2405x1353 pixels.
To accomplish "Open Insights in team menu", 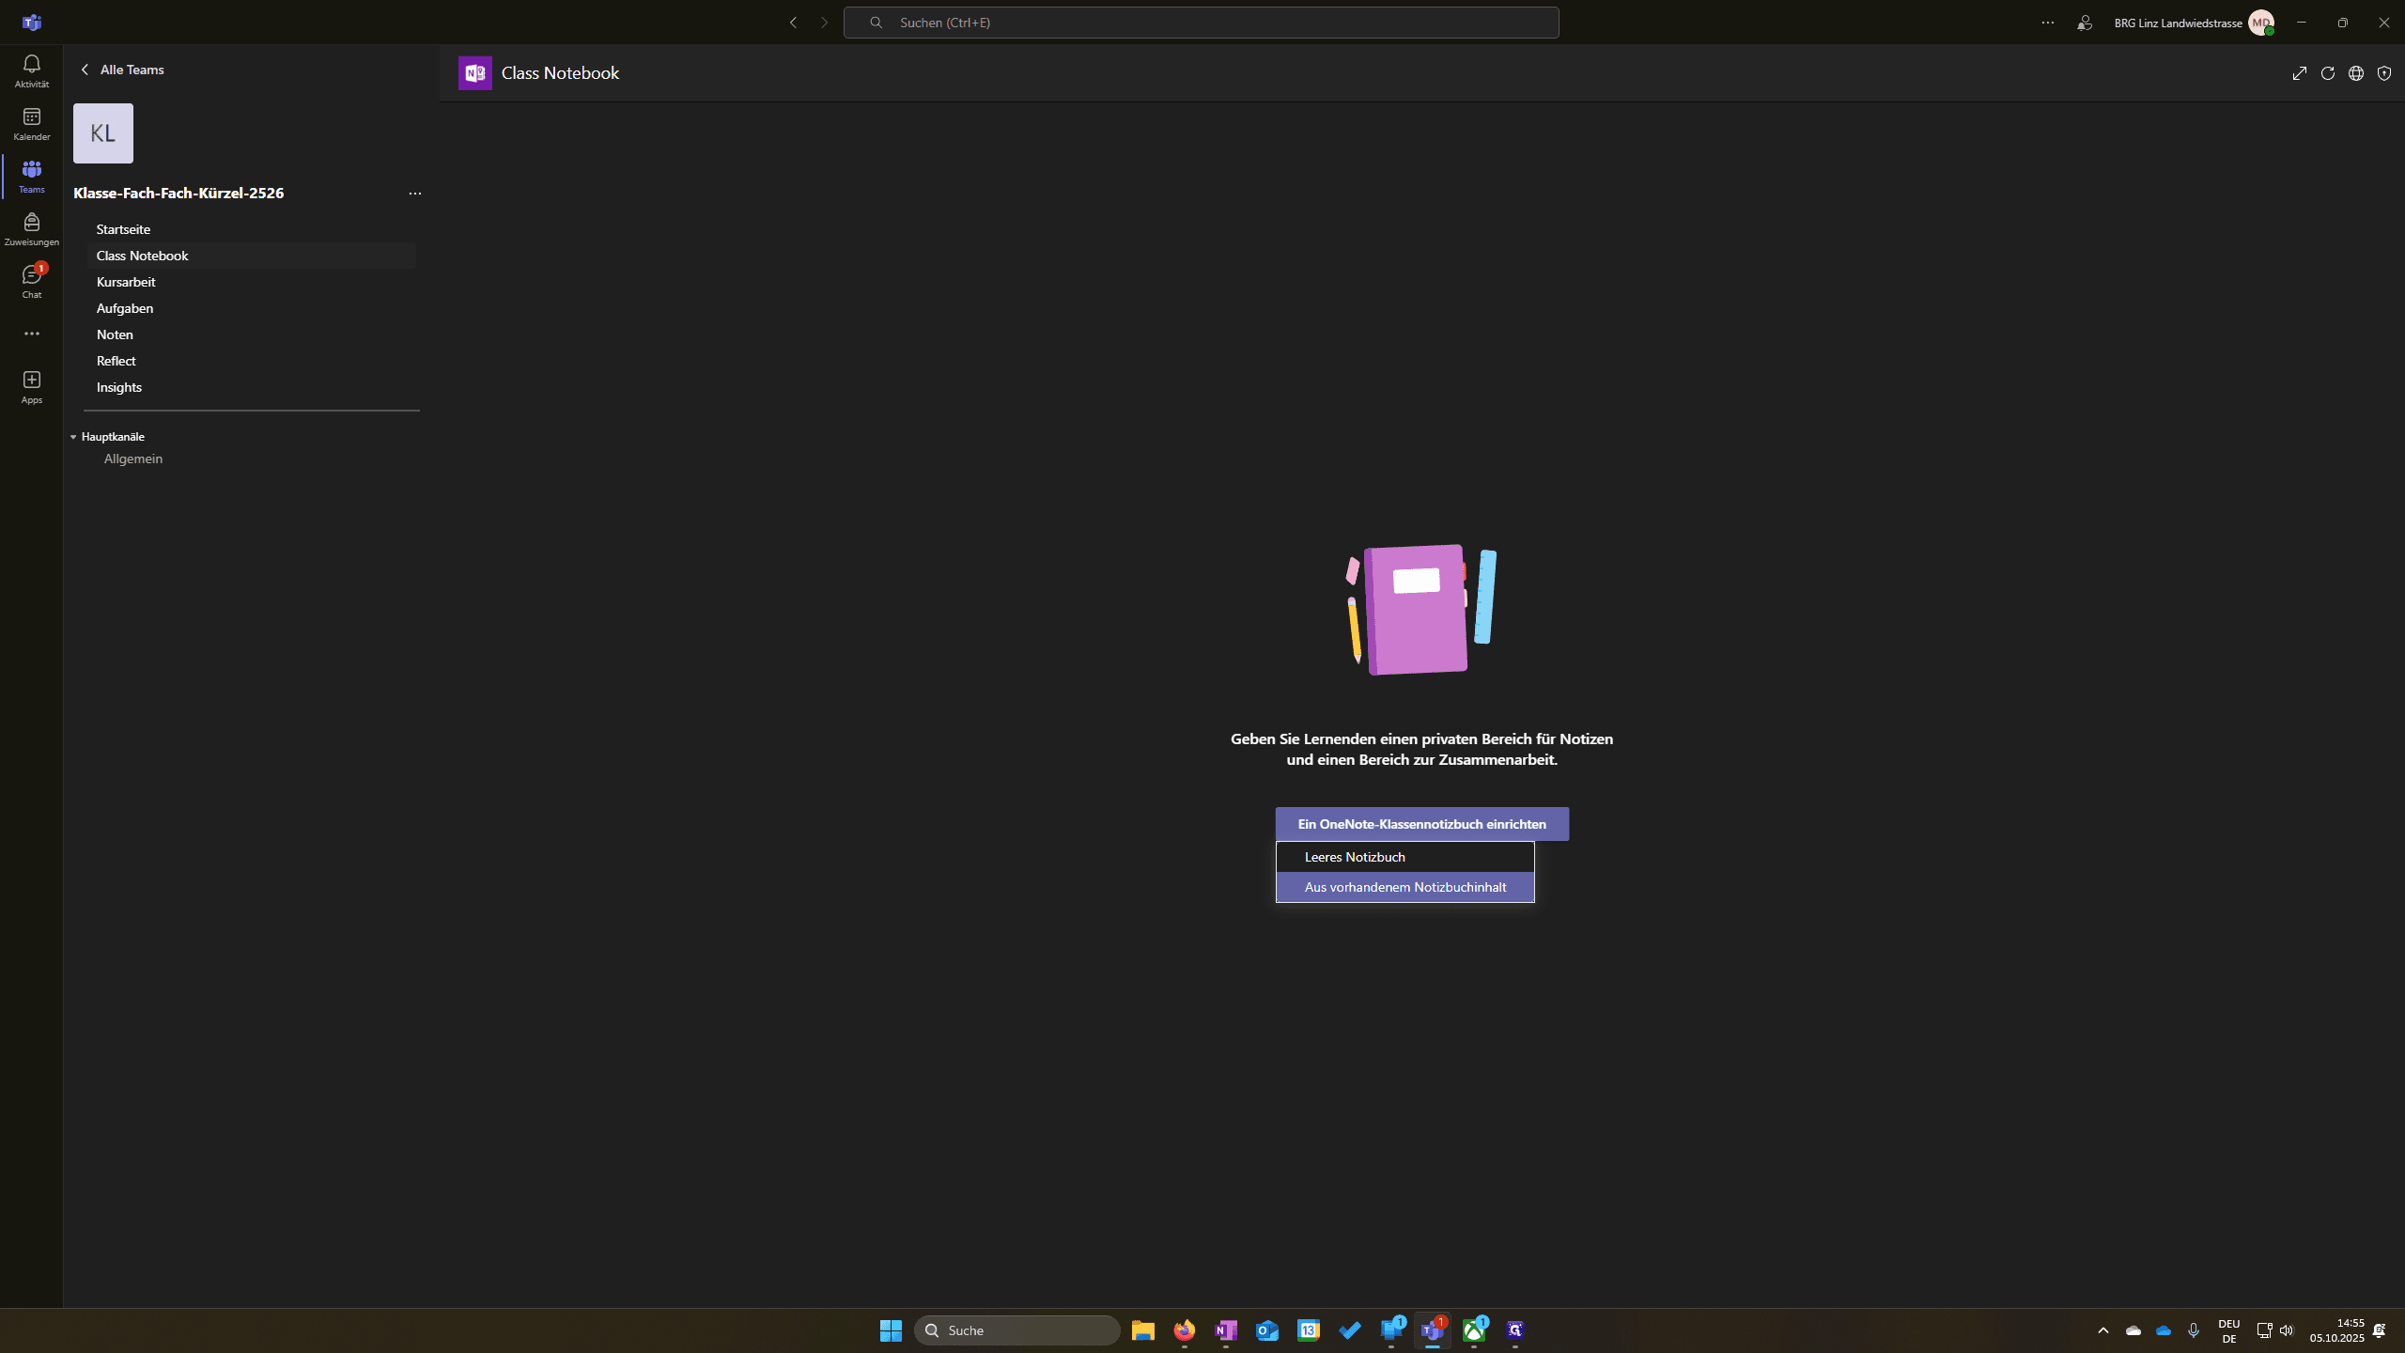I will [x=251, y=387].
